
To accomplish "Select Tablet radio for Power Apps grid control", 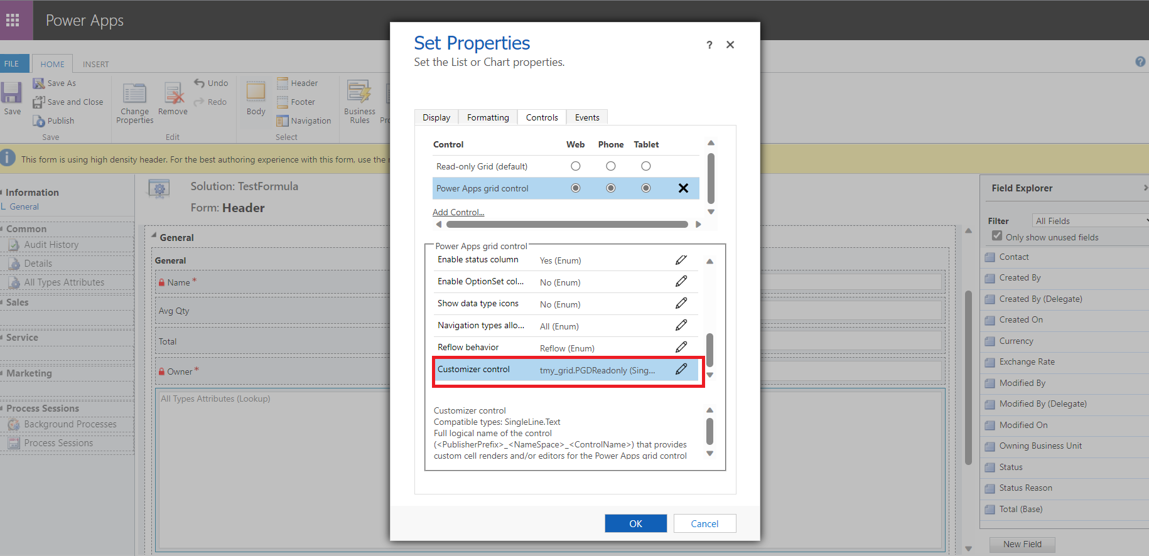I will pos(646,188).
